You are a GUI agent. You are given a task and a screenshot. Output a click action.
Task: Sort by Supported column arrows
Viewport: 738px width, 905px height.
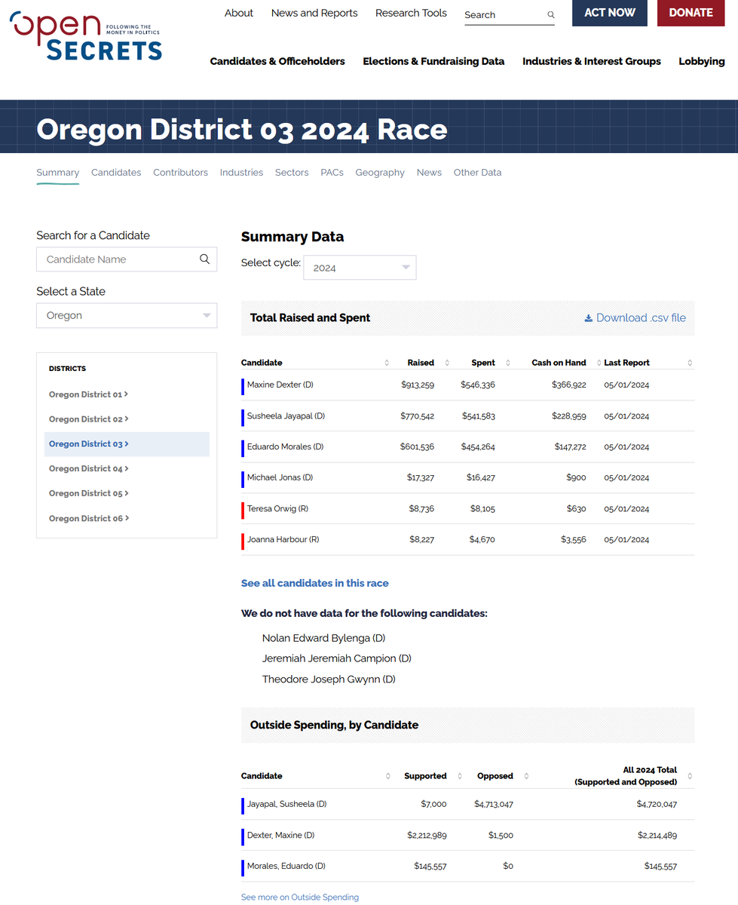tap(460, 776)
